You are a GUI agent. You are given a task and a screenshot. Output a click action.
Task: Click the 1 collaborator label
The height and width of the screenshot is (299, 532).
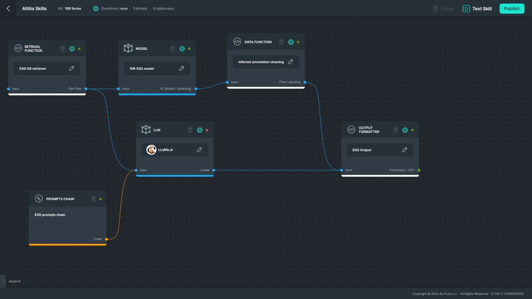(164, 8)
